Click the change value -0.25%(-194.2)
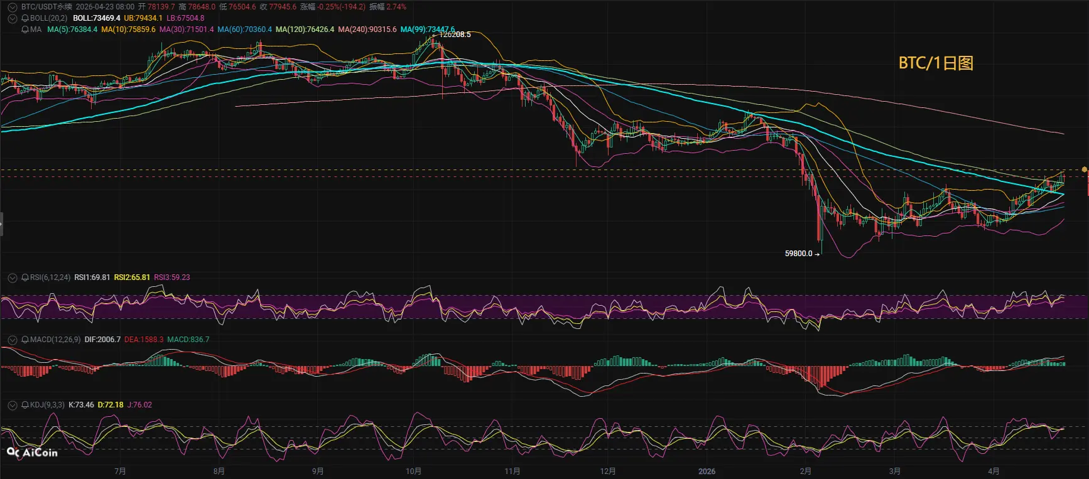 pyautogui.click(x=342, y=7)
